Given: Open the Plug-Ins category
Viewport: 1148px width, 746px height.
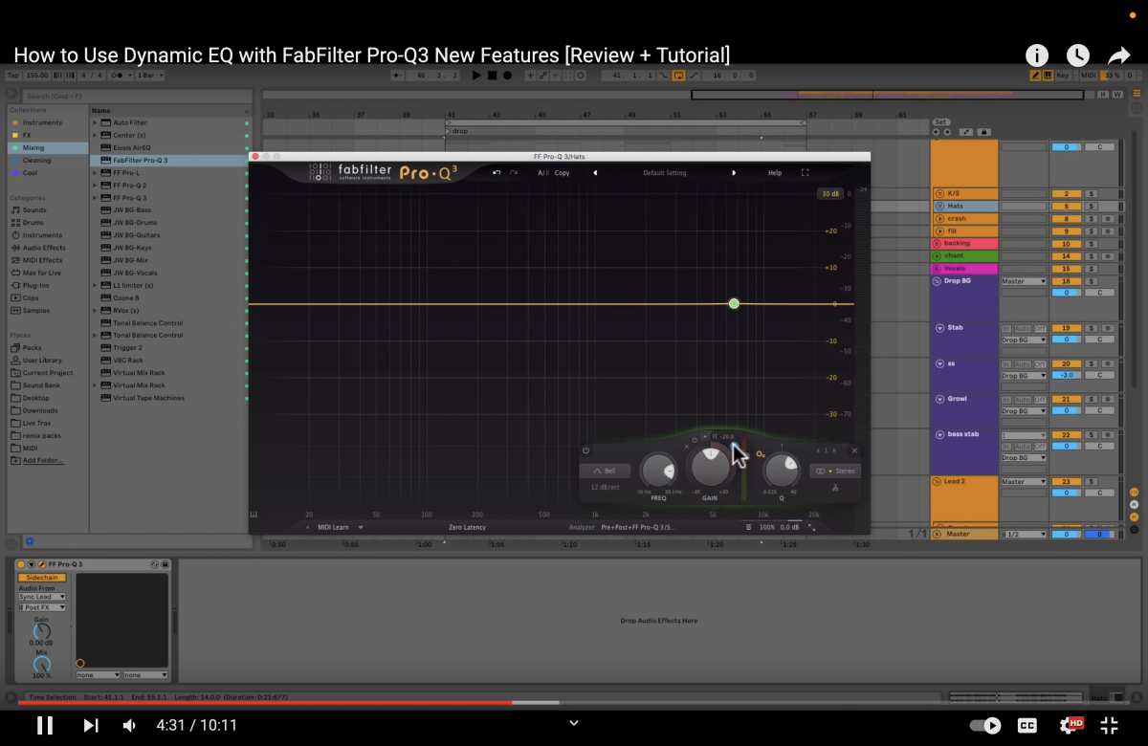Looking at the screenshot, I should tap(35, 285).
